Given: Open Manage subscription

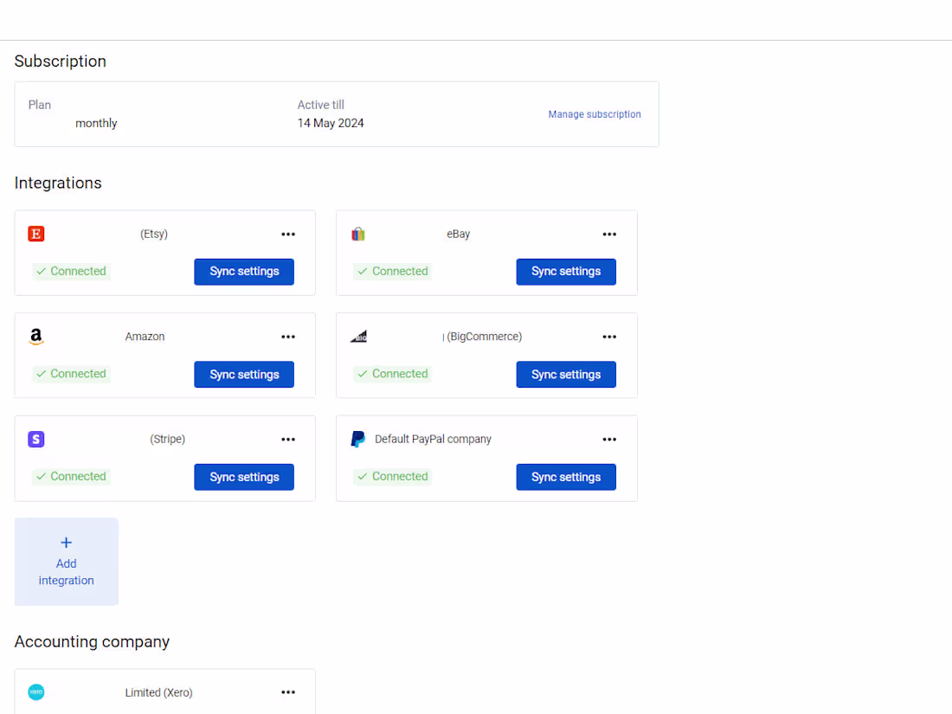Looking at the screenshot, I should tap(595, 113).
